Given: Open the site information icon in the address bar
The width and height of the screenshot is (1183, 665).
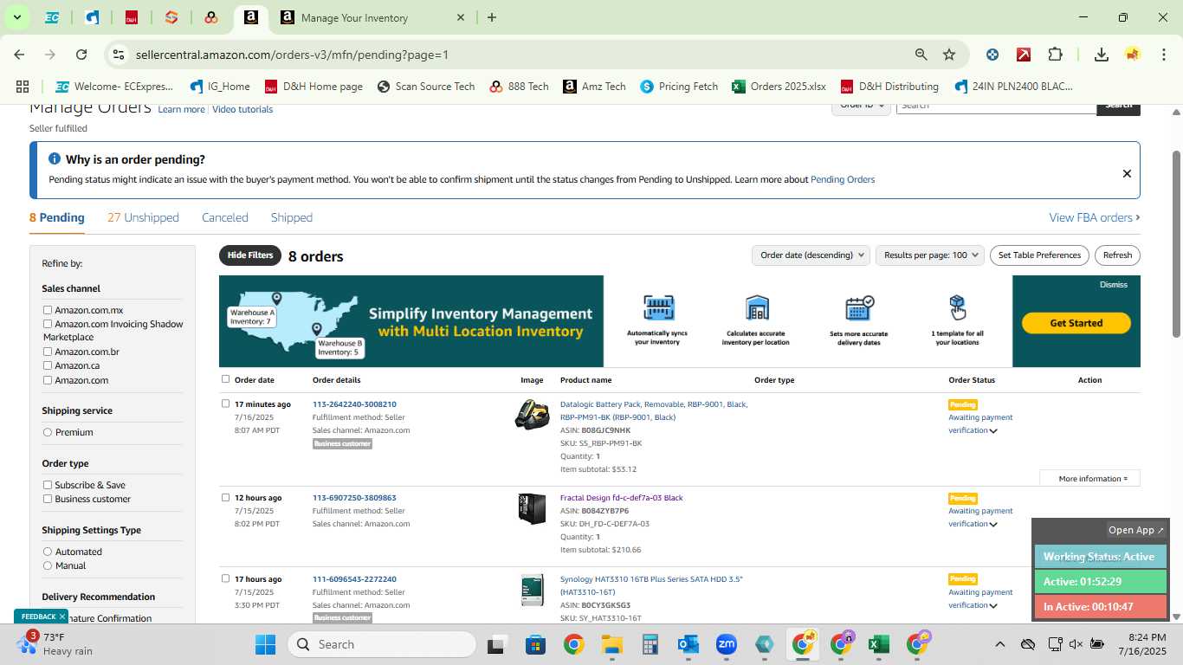Looking at the screenshot, I should point(119,55).
